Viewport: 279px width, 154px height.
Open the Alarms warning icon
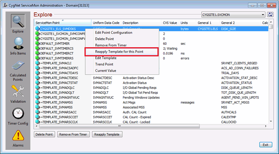pyautogui.click(x=18, y=136)
